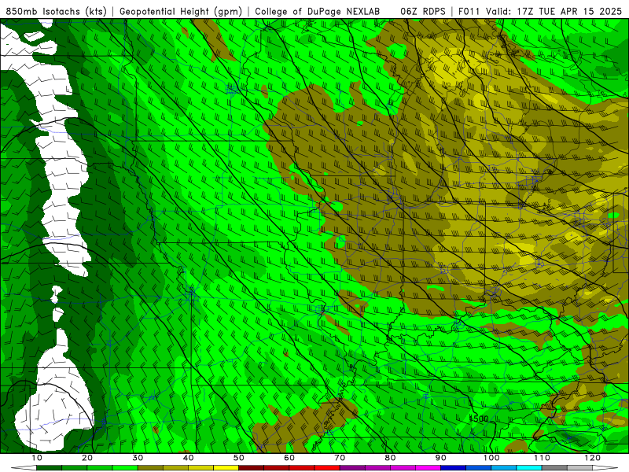Select the '06Z RDPS' model run text
This screenshot has height=472, width=629.
coord(423,11)
